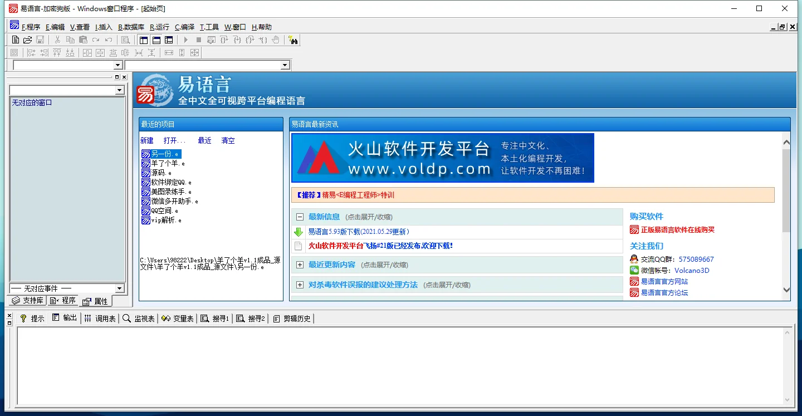Viewport: 802px width, 416px height.
Task: Collapse the 最新信息 news section
Action: click(x=300, y=217)
